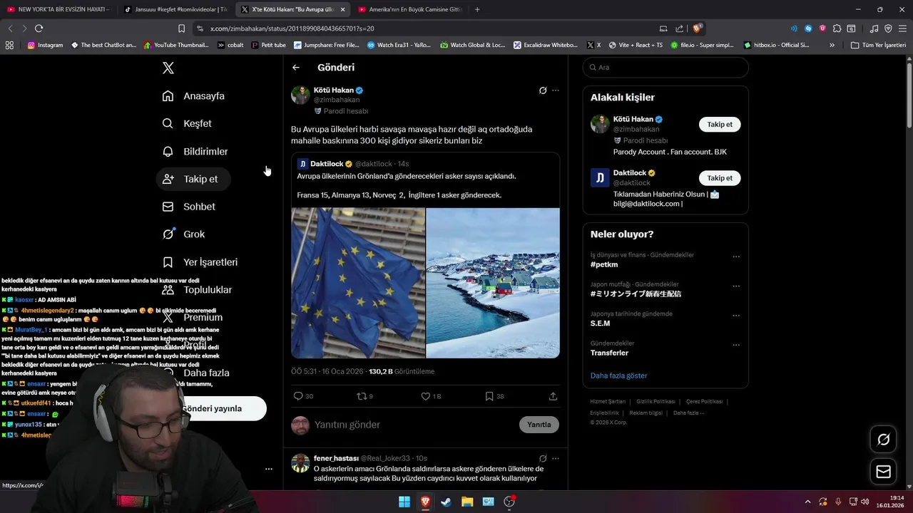Click the bookmark icon in address bar

point(181,28)
